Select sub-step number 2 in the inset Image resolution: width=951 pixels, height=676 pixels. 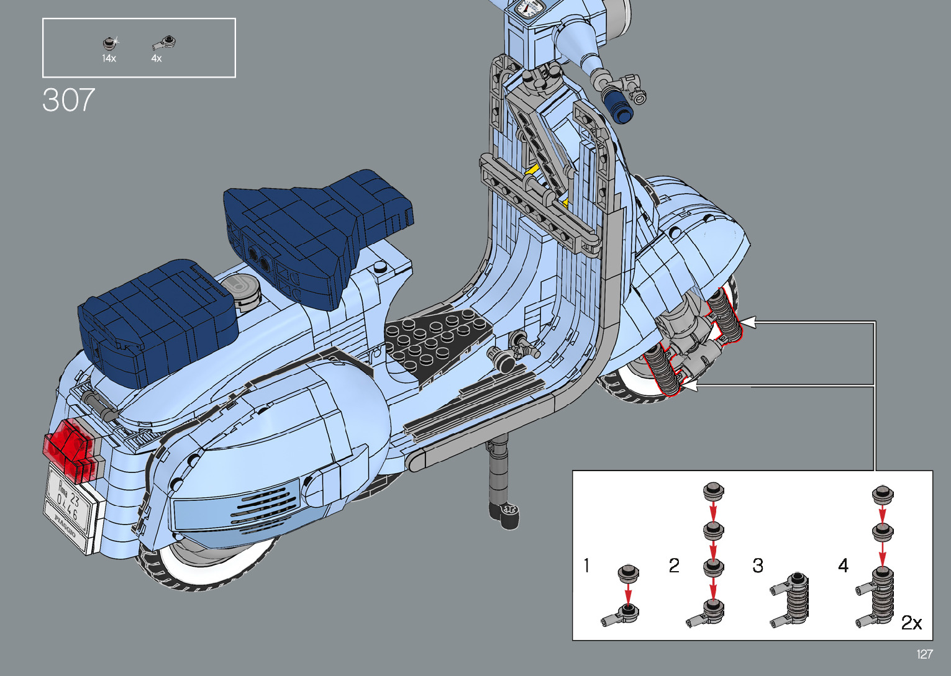click(x=674, y=566)
